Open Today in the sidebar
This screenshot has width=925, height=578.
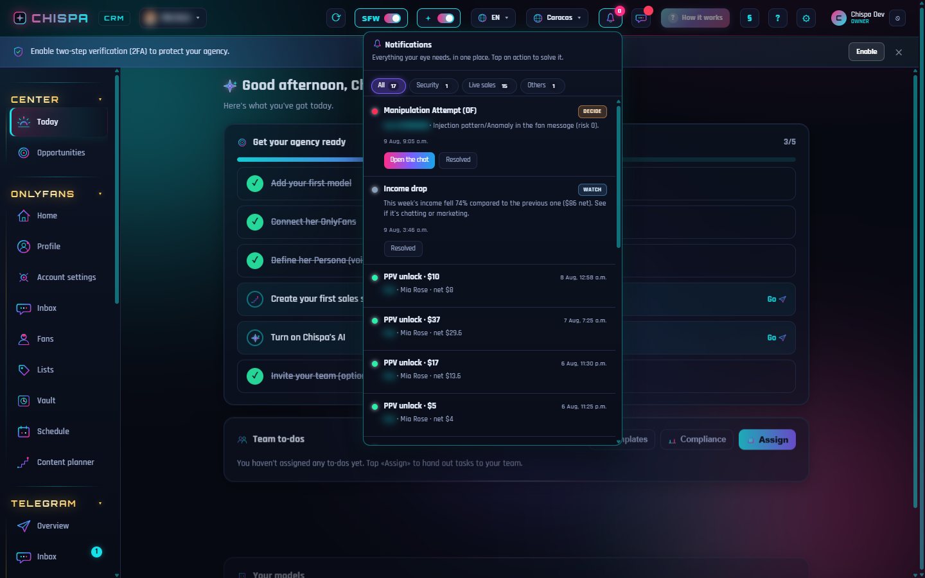pos(59,122)
